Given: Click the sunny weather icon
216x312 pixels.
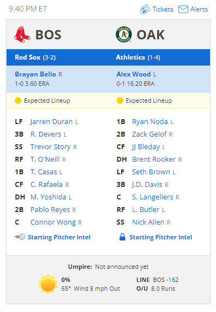Looking at the screenshot, I should point(48,284).
